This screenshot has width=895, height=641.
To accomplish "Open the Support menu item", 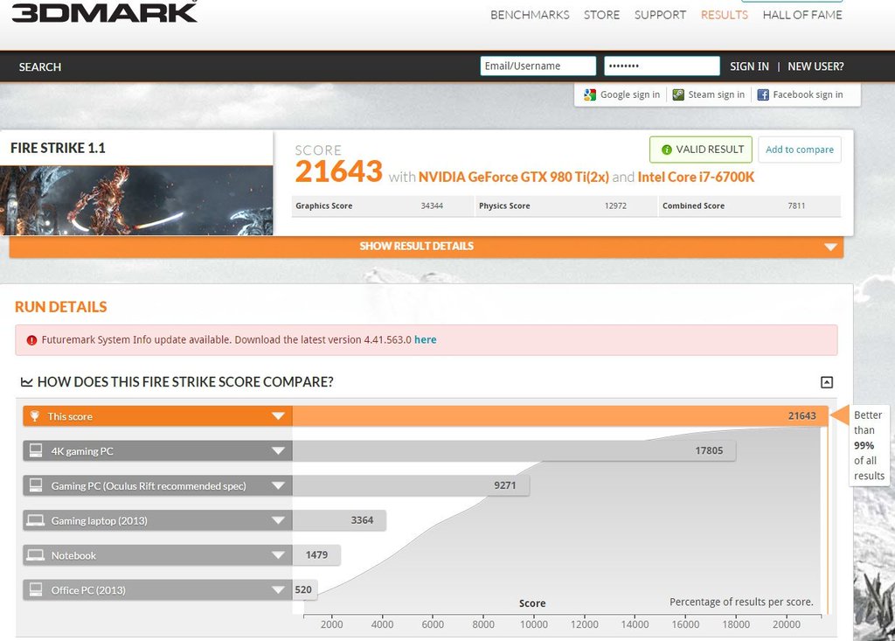I will [x=660, y=15].
